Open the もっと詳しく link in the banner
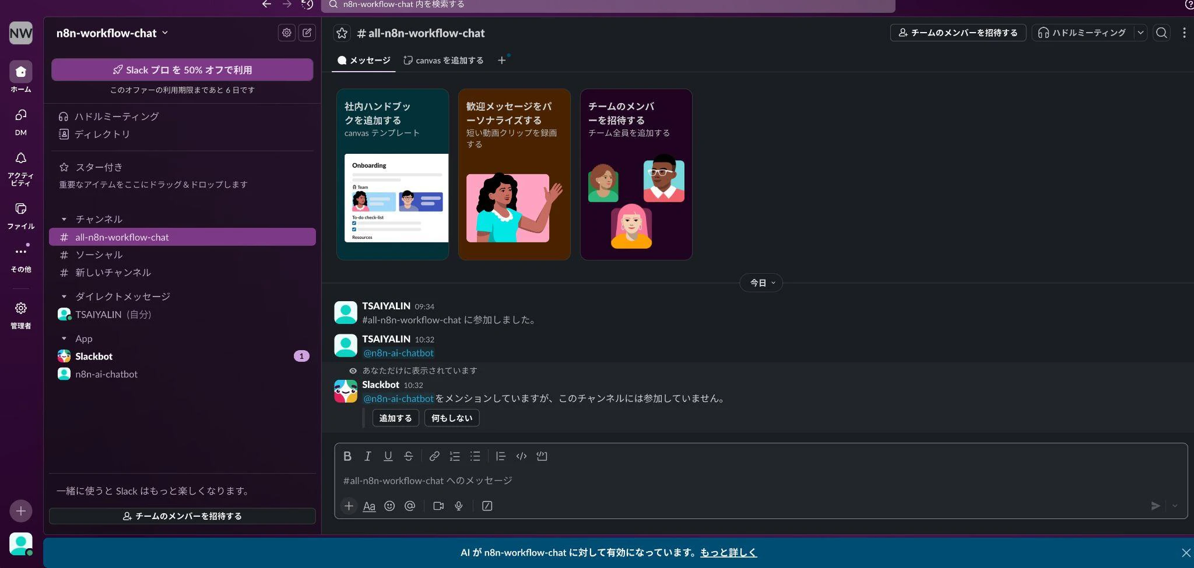This screenshot has width=1194, height=568. click(x=728, y=552)
